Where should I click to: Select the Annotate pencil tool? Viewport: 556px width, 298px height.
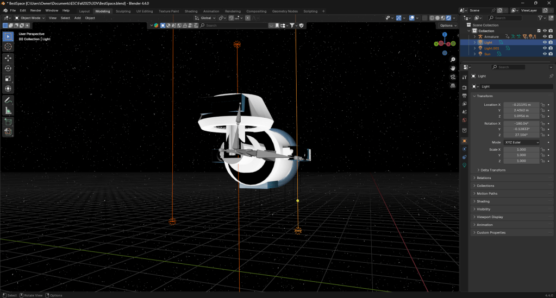pyautogui.click(x=8, y=100)
